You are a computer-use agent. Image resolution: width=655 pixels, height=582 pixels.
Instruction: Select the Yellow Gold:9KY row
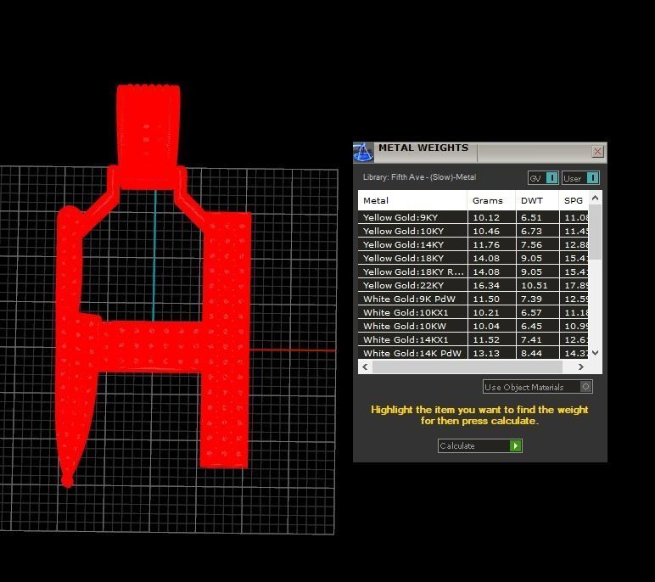tap(473, 217)
